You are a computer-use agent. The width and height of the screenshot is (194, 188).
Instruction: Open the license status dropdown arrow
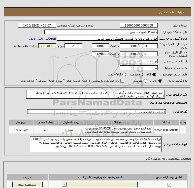[64, 185]
